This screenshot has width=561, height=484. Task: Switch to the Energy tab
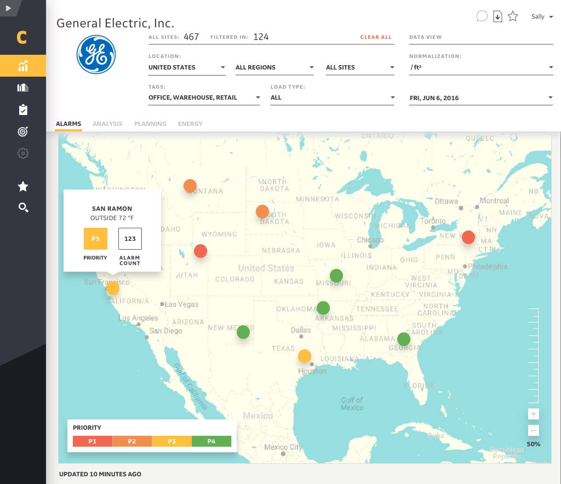pyautogui.click(x=190, y=124)
